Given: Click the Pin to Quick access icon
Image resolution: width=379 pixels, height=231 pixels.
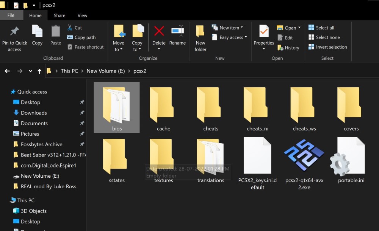Looking at the screenshot, I should pos(14,31).
